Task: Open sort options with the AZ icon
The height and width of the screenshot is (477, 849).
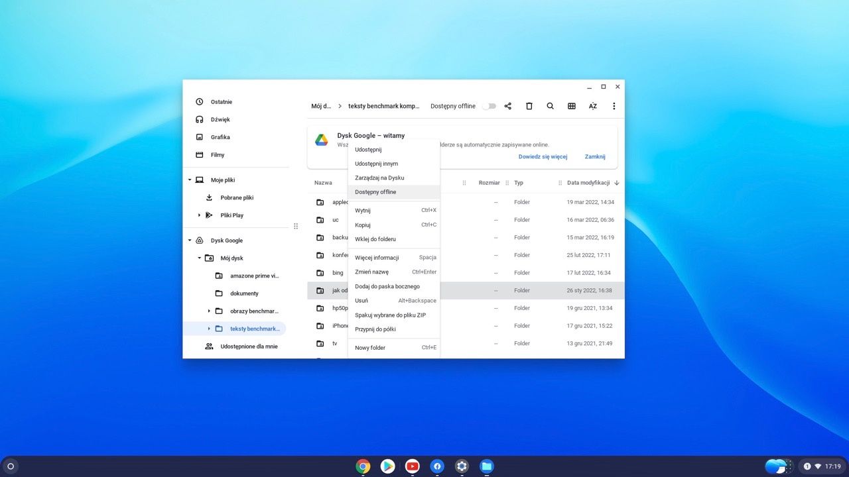Action: coord(593,106)
